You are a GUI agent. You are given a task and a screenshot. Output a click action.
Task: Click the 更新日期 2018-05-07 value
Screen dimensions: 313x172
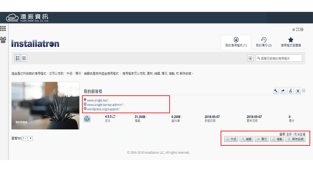(254, 117)
